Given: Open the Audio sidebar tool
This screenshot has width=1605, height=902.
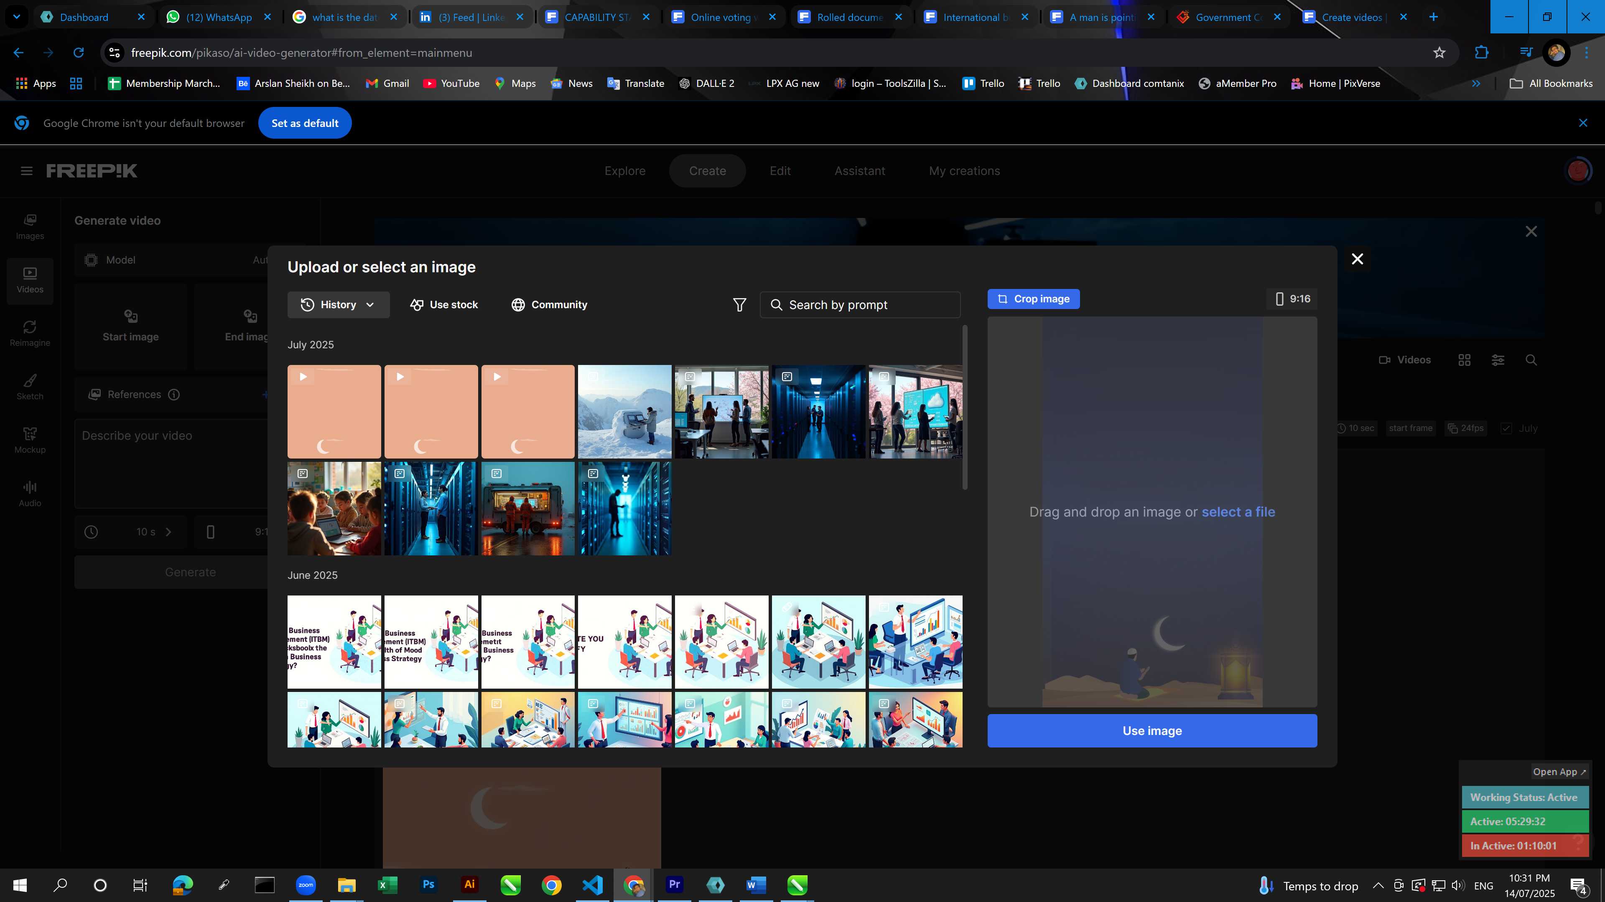Looking at the screenshot, I should tap(30, 494).
